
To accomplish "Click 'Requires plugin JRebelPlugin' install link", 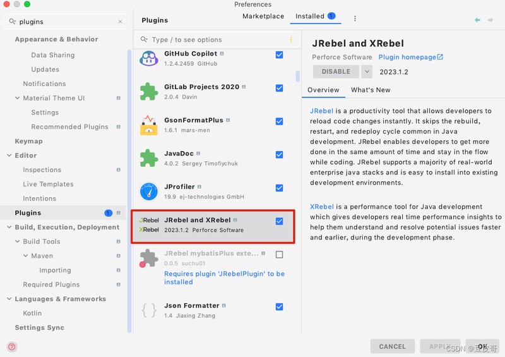I will click(225, 277).
